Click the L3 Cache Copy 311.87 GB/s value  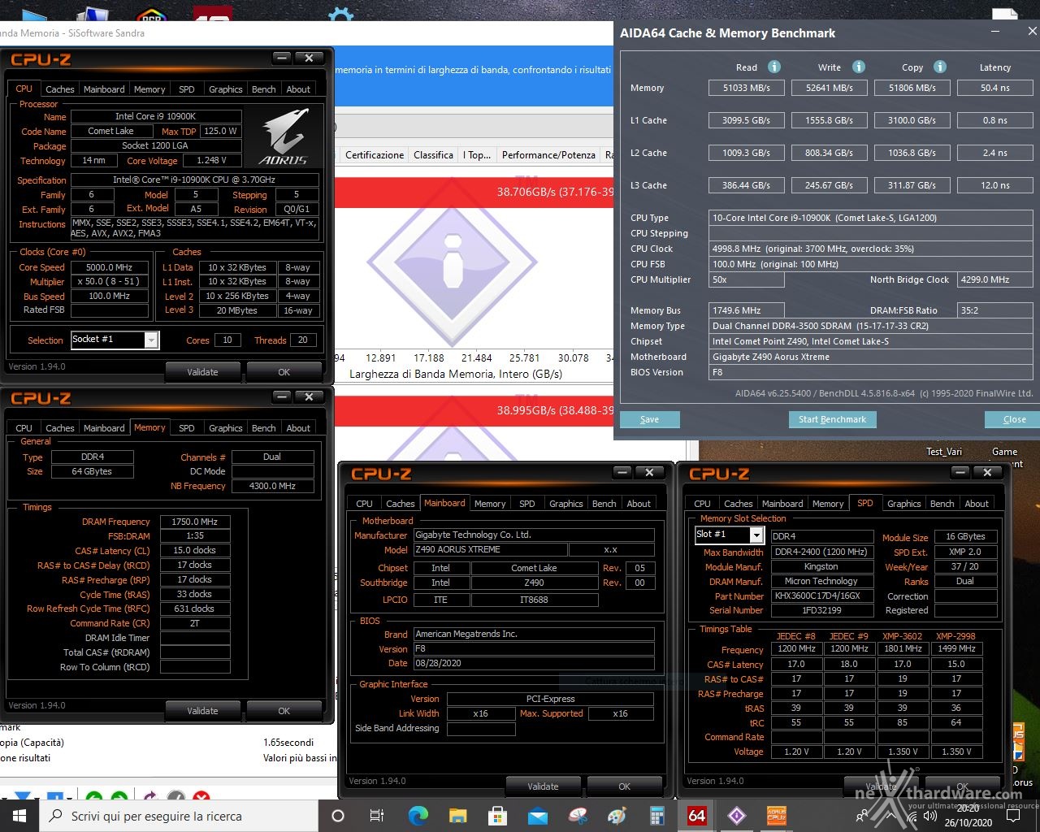[x=912, y=185]
